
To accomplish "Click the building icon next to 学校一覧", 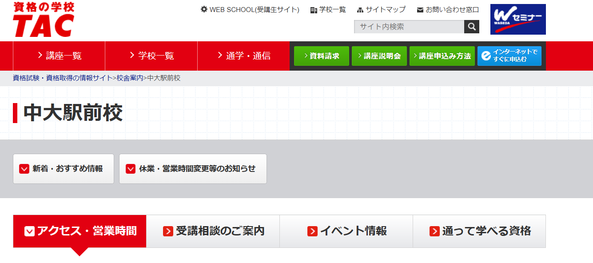I will 314,10.
